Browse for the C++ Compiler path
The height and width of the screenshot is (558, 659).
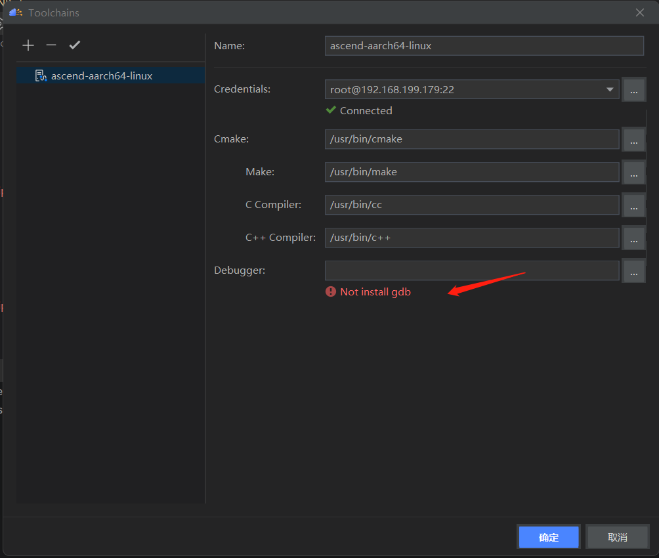[x=633, y=238]
